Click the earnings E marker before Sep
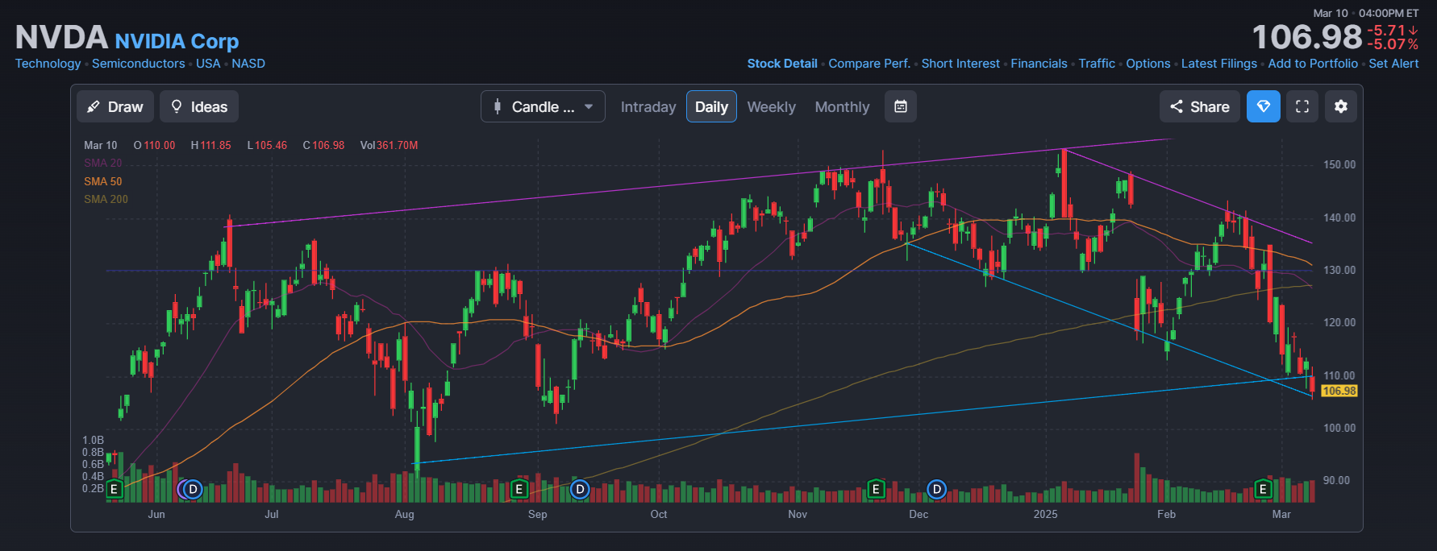This screenshot has width=1437, height=551. coord(519,489)
